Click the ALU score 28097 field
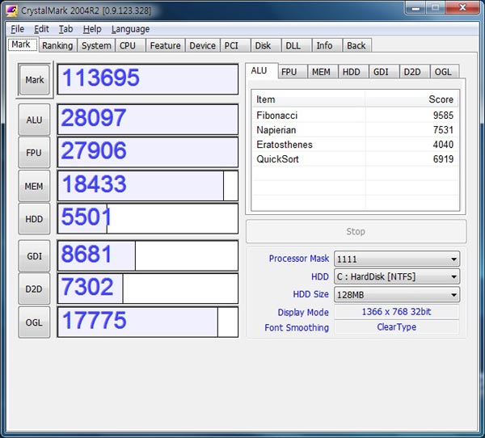The image size is (485, 438). tap(148, 119)
